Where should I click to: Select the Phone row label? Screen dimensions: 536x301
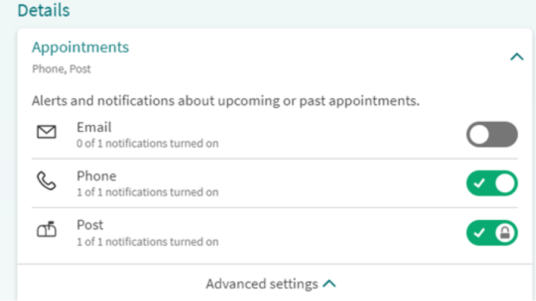[96, 176]
